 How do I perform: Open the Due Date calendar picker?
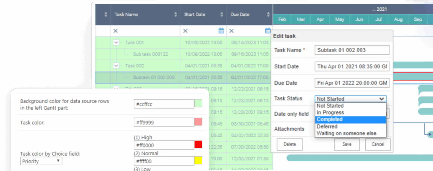(267, 31)
